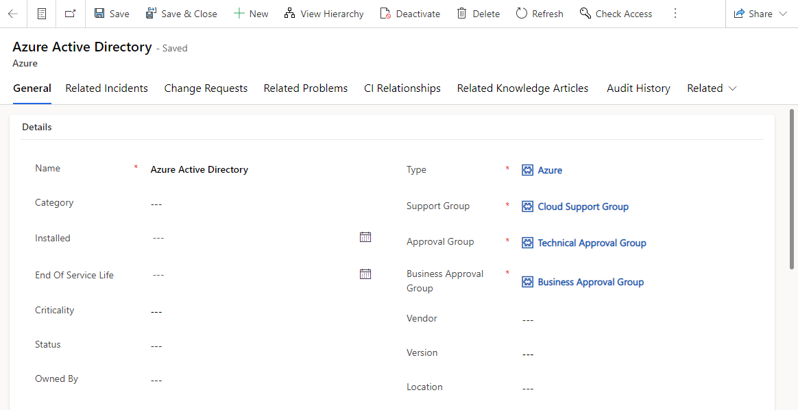Open the Azure type link
The width and height of the screenshot is (798, 410).
(550, 171)
